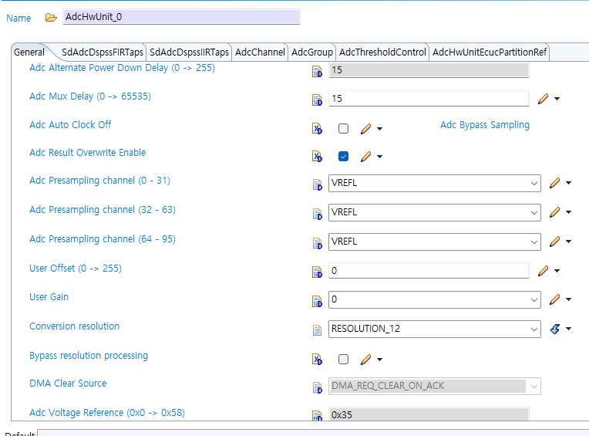The height and width of the screenshot is (436, 589).
Task: Click the pencil icon for Adc Auto Clock Off
Action: tap(366, 129)
